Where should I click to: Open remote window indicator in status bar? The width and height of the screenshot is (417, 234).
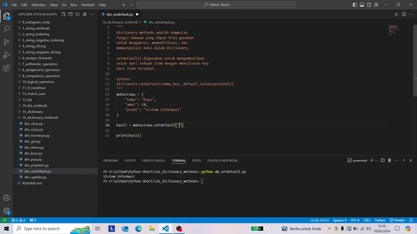[5, 220]
